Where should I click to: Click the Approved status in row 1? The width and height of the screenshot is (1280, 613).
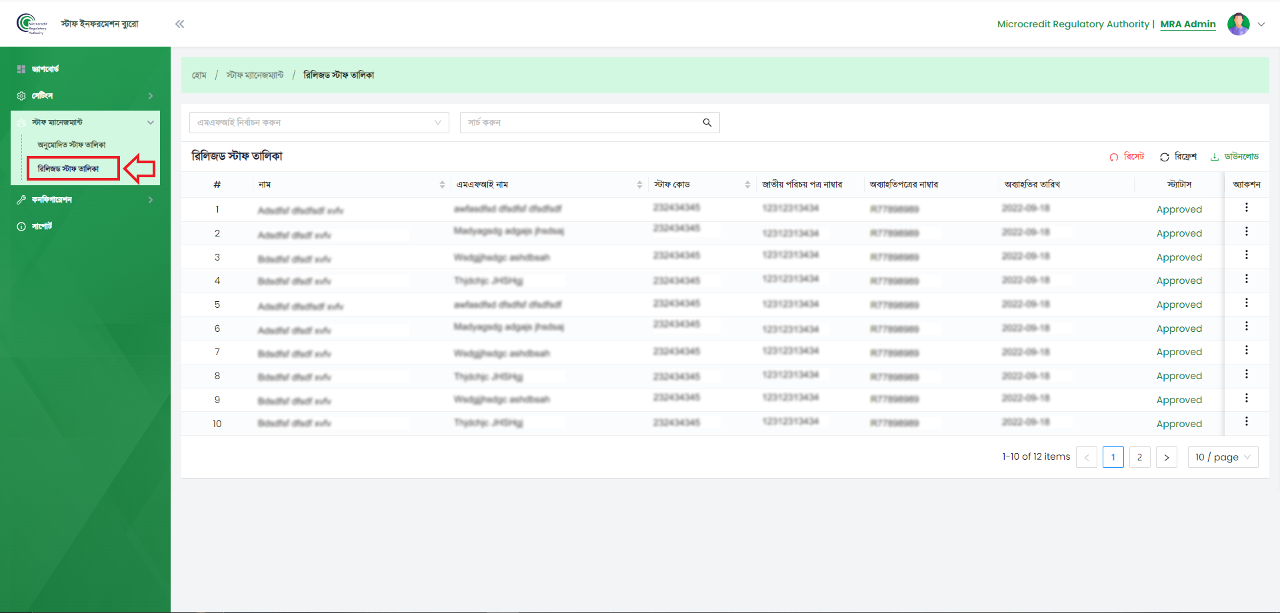(x=1179, y=209)
